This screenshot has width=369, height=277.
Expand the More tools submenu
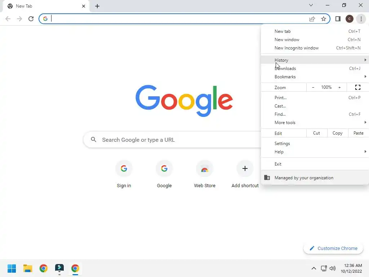[x=315, y=122]
